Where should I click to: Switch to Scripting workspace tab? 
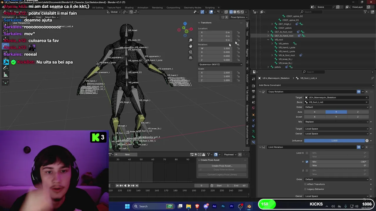(x=210, y=8)
